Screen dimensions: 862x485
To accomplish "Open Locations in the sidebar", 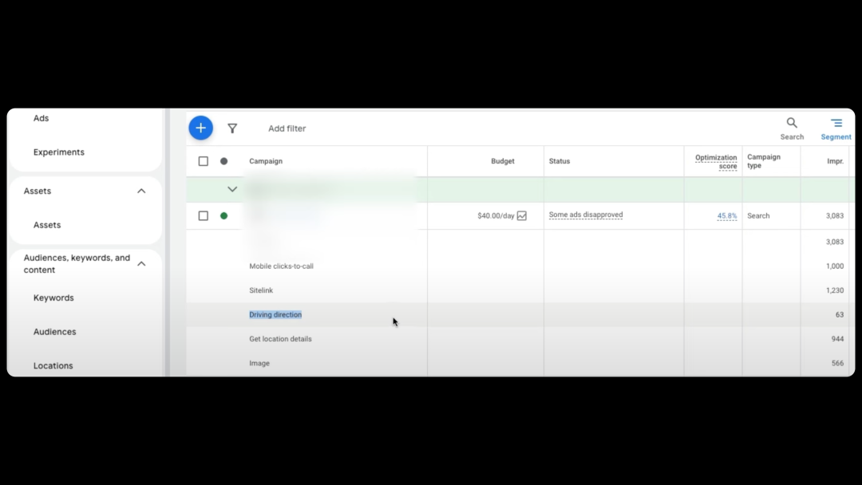I will coord(53,366).
